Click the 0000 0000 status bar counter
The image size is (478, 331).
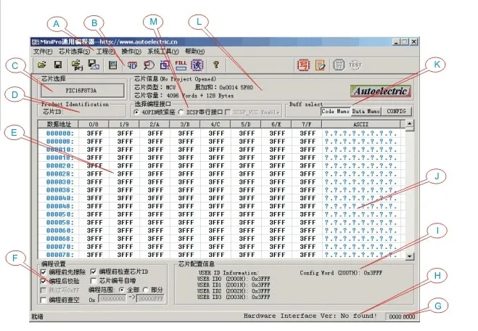click(402, 316)
